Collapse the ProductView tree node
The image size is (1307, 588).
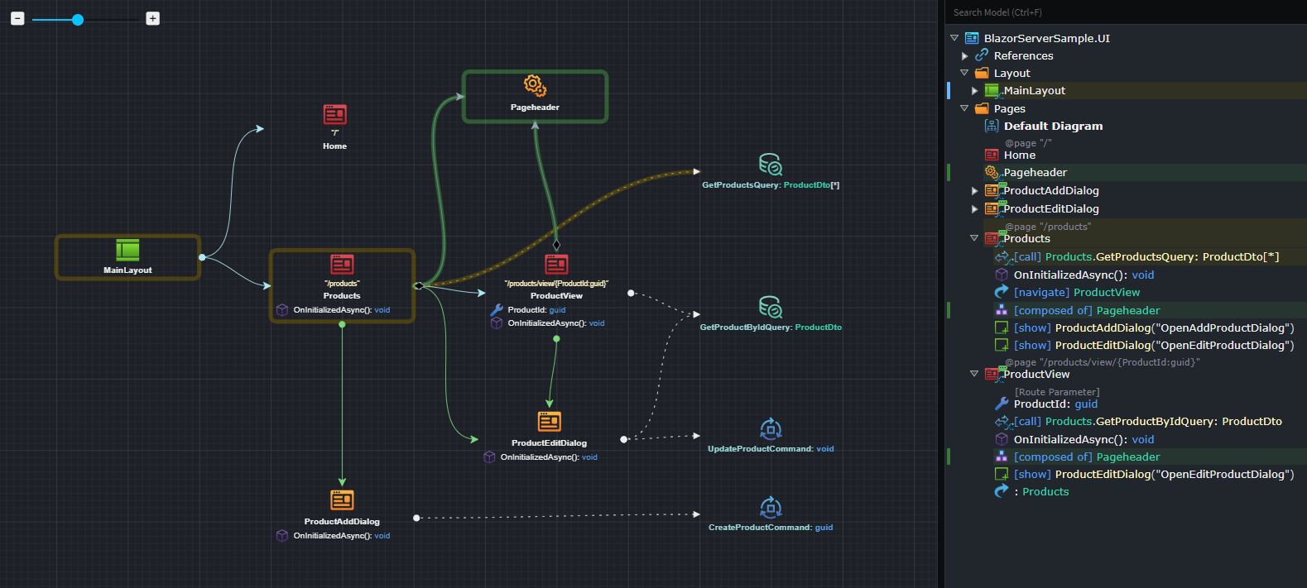974,374
